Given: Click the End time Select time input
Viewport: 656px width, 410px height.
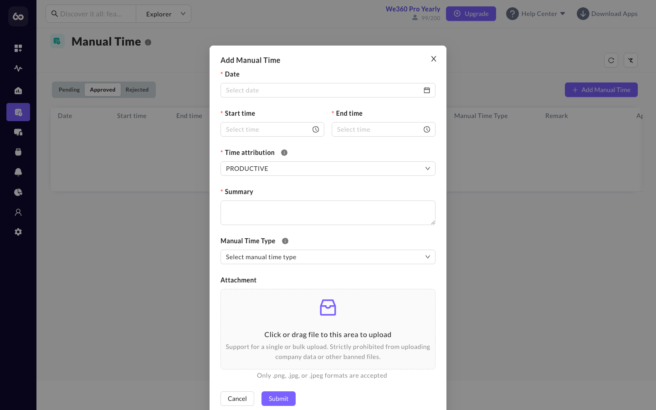Looking at the screenshot, I should tap(384, 129).
